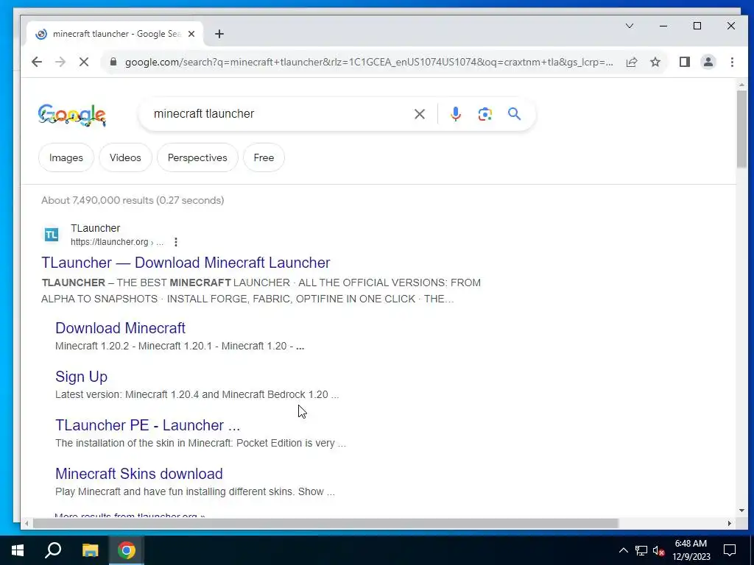Open File Explorer from taskbar
The image size is (754, 565).
tap(90, 550)
